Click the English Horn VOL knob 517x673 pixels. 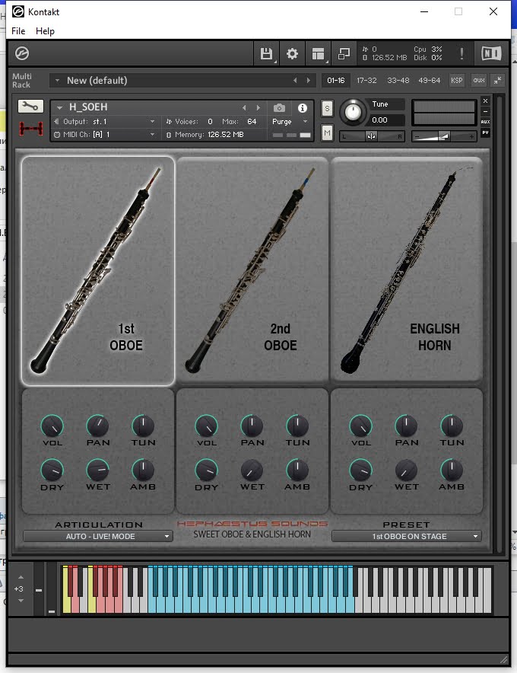point(361,426)
